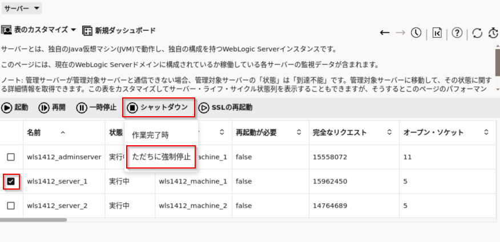Expand the 表のカスタマイズ section
Viewport: 500px width, 242px height.
pyautogui.click(x=39, y=30)
